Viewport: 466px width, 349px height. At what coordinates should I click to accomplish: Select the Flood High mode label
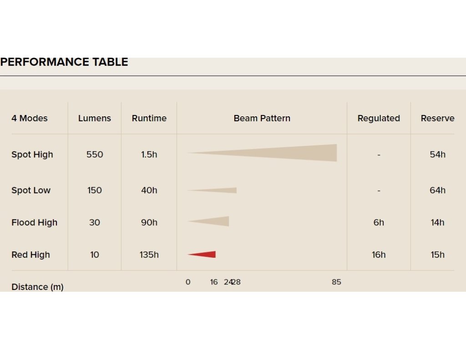click(35, 223)
